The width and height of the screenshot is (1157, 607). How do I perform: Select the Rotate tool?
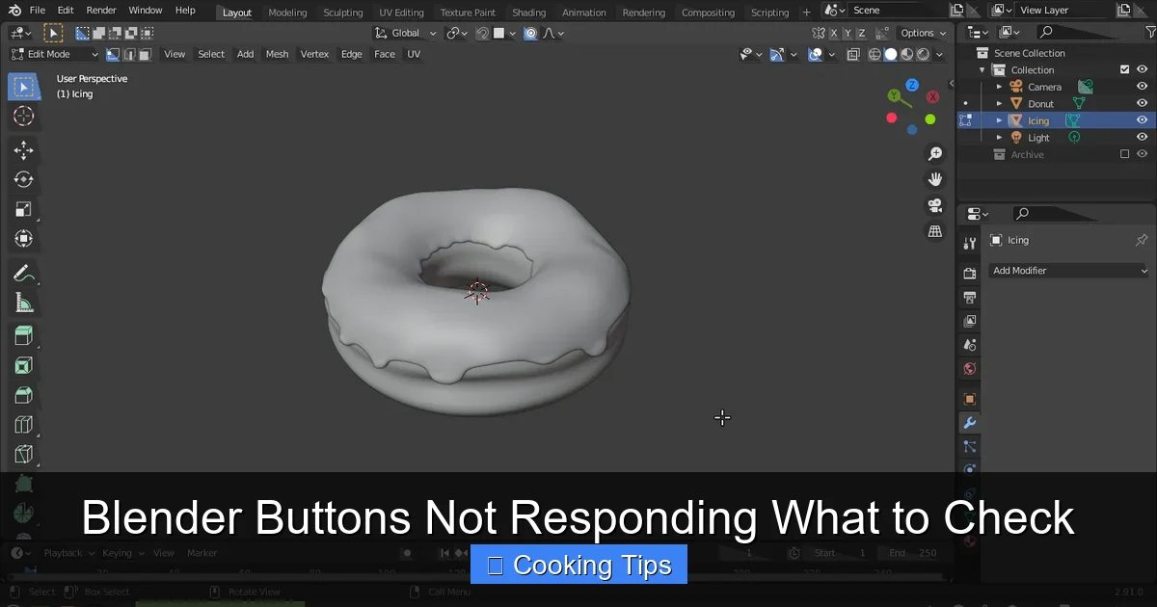click(23, 179)
